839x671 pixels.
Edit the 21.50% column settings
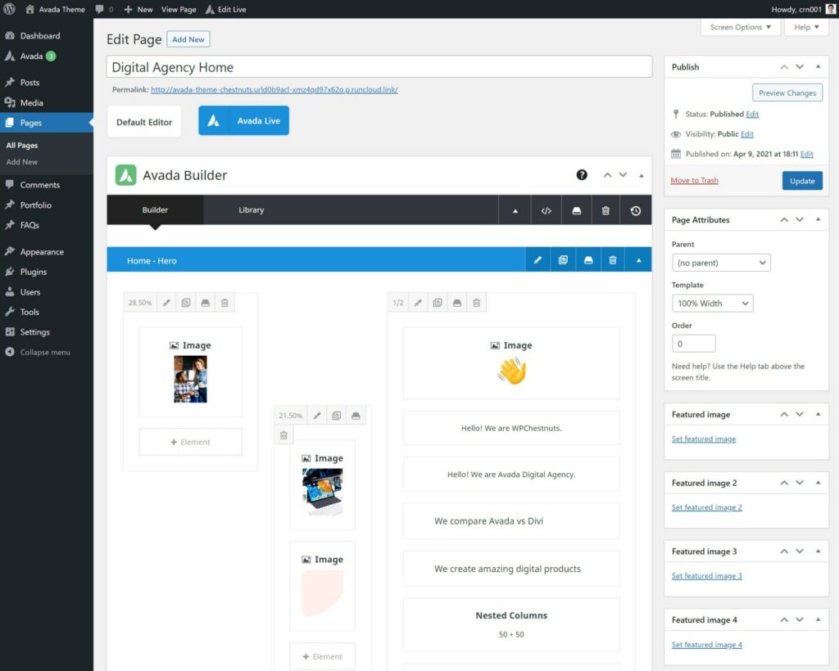(x=317, y=416)
